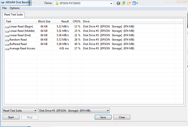
Task: Click the 5.31 MB/s result value
Action: pos(63,31)
